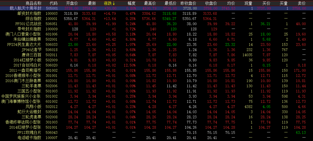Image resolution: width=313 pixels, height=141 pixels.
Task: Select the PP12玫瑰白片 row
Action: (156, 132)
